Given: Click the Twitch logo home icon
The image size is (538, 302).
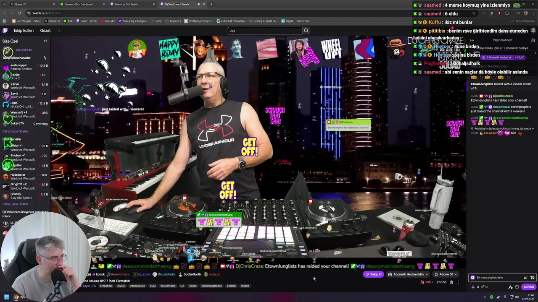Looking at the screenshot, I should [5, 31].
